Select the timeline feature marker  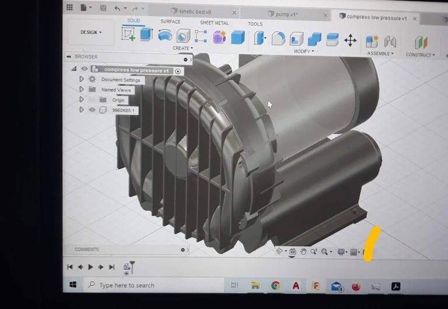pyautogui.click(x=127, y=267)
